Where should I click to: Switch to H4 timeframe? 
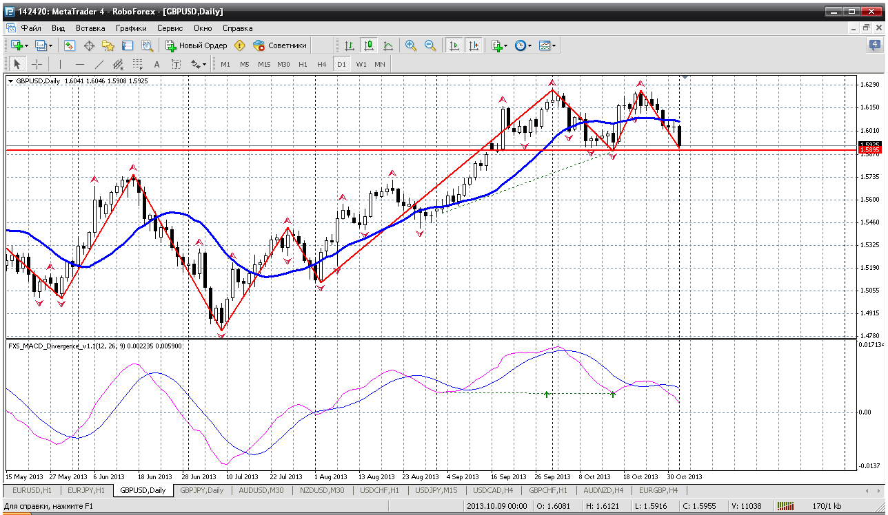[322, 64]
